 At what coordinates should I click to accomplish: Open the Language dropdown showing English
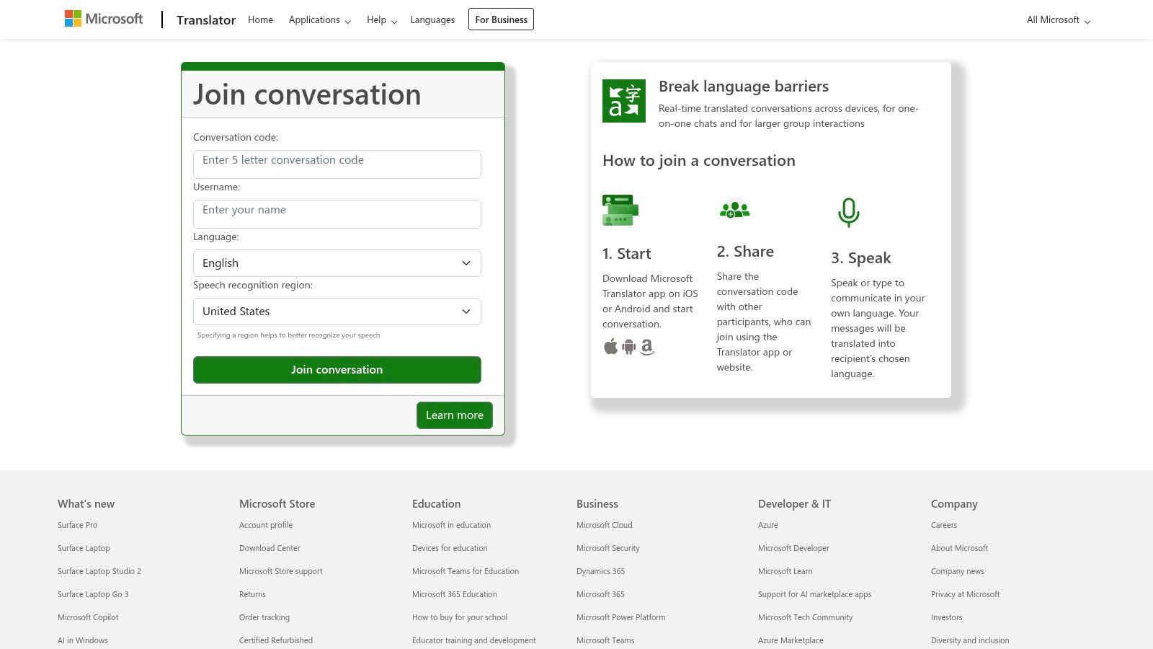coord(337,263)
